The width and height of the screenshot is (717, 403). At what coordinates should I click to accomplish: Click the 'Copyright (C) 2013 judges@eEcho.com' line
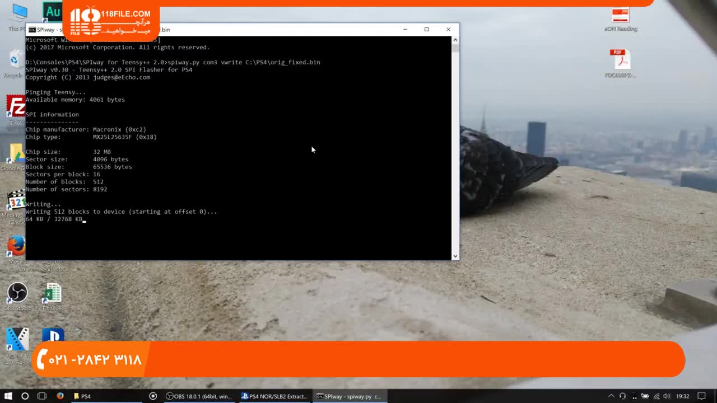pyautogui.click(x=88, y=77)
